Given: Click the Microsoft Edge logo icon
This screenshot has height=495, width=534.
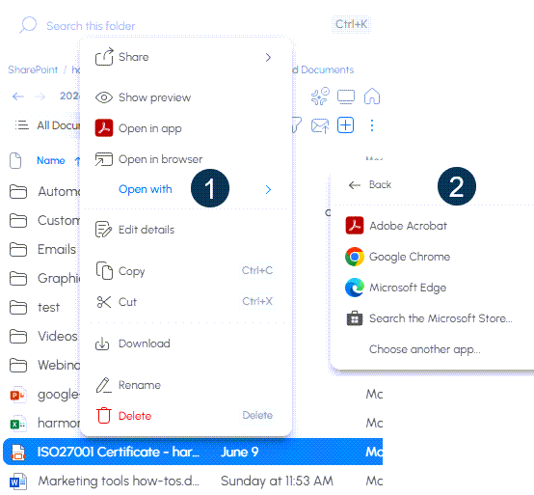Looking at the screenshot, I should tap(355, 288).
